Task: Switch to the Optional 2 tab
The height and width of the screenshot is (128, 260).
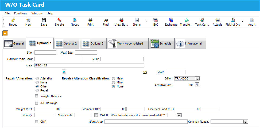Action: coord(67,44)
